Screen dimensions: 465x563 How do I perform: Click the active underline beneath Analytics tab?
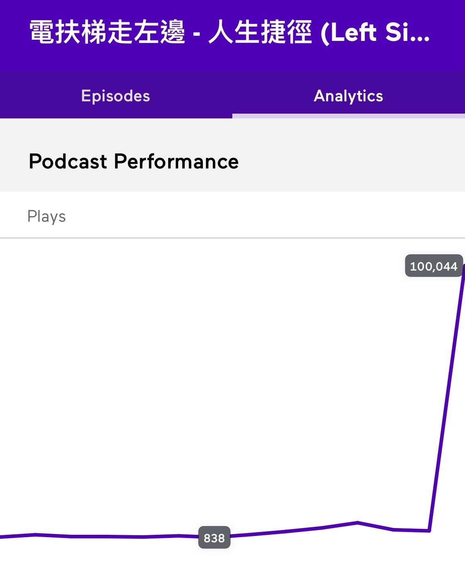click(x=348, y=116)
